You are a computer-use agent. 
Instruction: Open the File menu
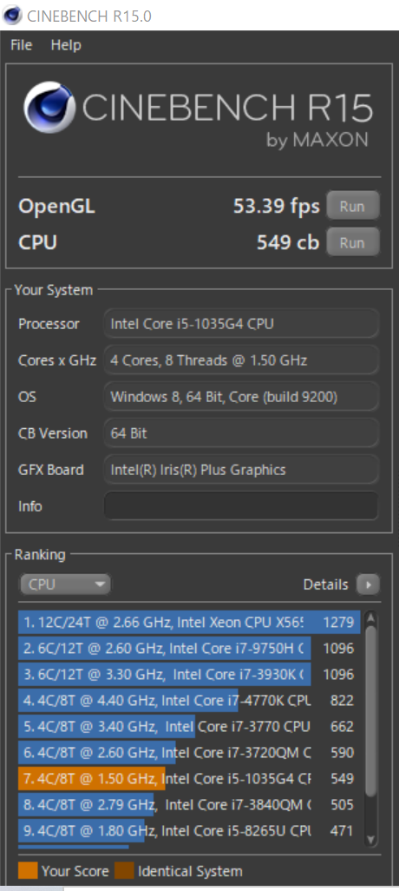(x=22, y=45)
